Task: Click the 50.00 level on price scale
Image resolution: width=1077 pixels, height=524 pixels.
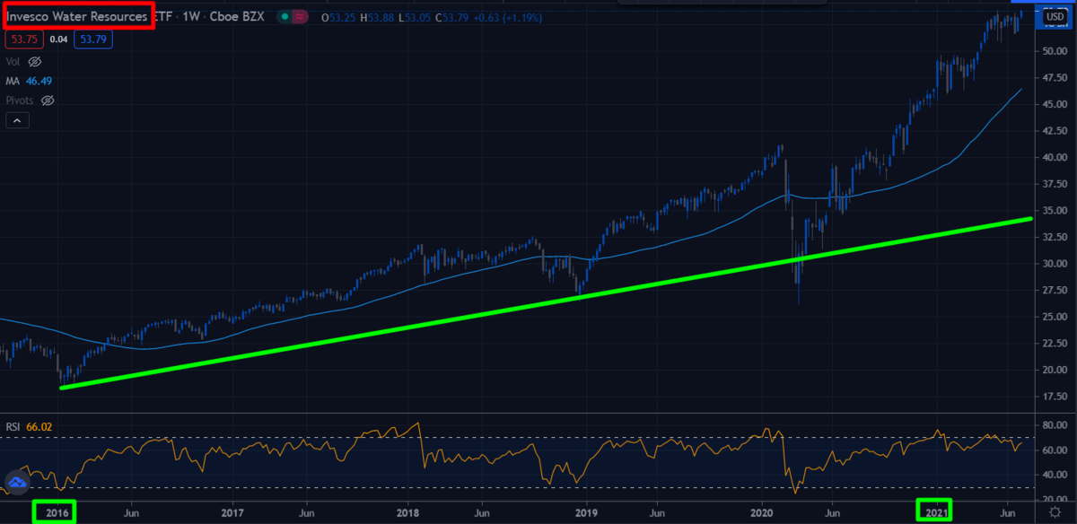Action: tap(1054, 51)
